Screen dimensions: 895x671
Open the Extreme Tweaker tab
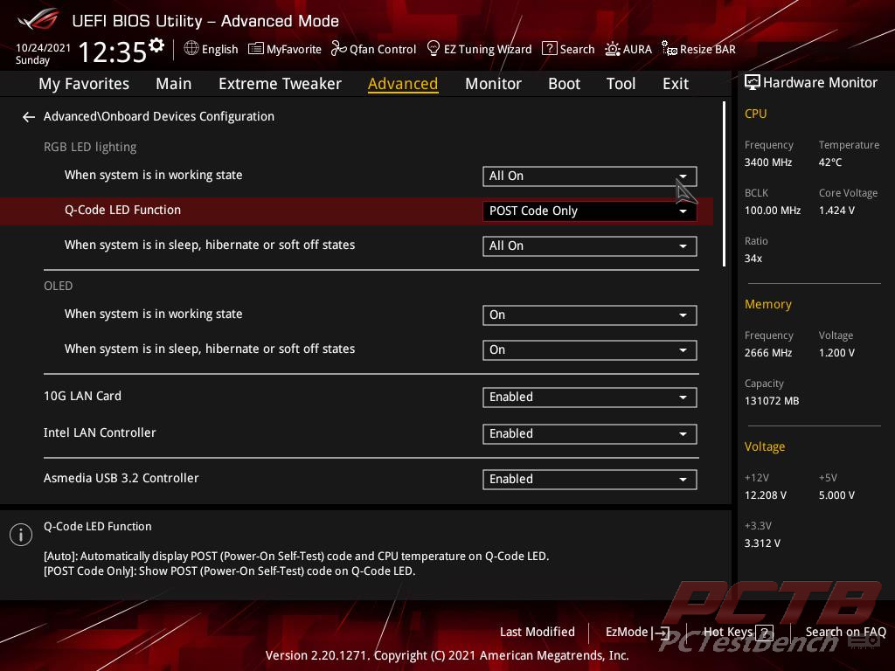click(x=280, y=84)
